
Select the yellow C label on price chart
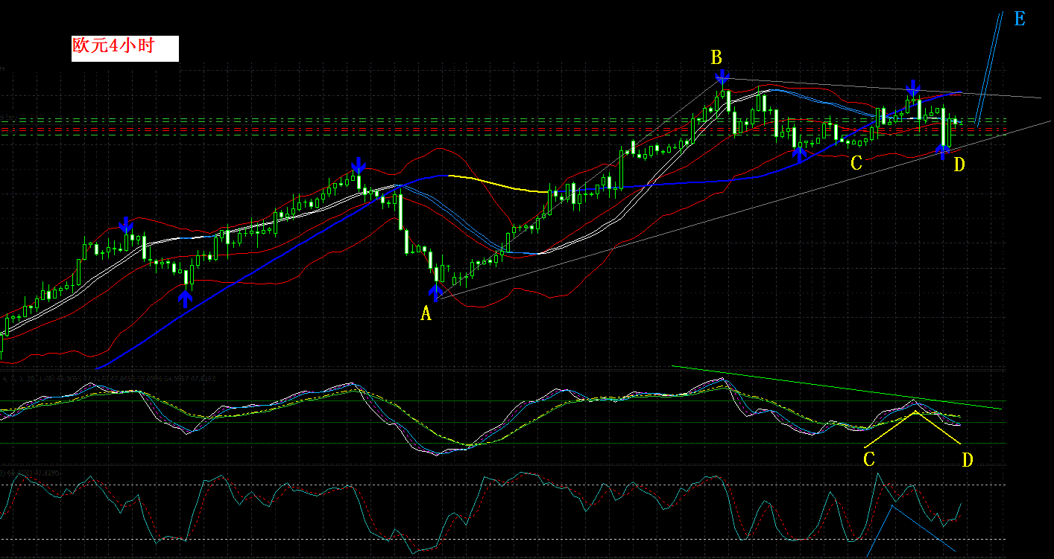(856, 163)
